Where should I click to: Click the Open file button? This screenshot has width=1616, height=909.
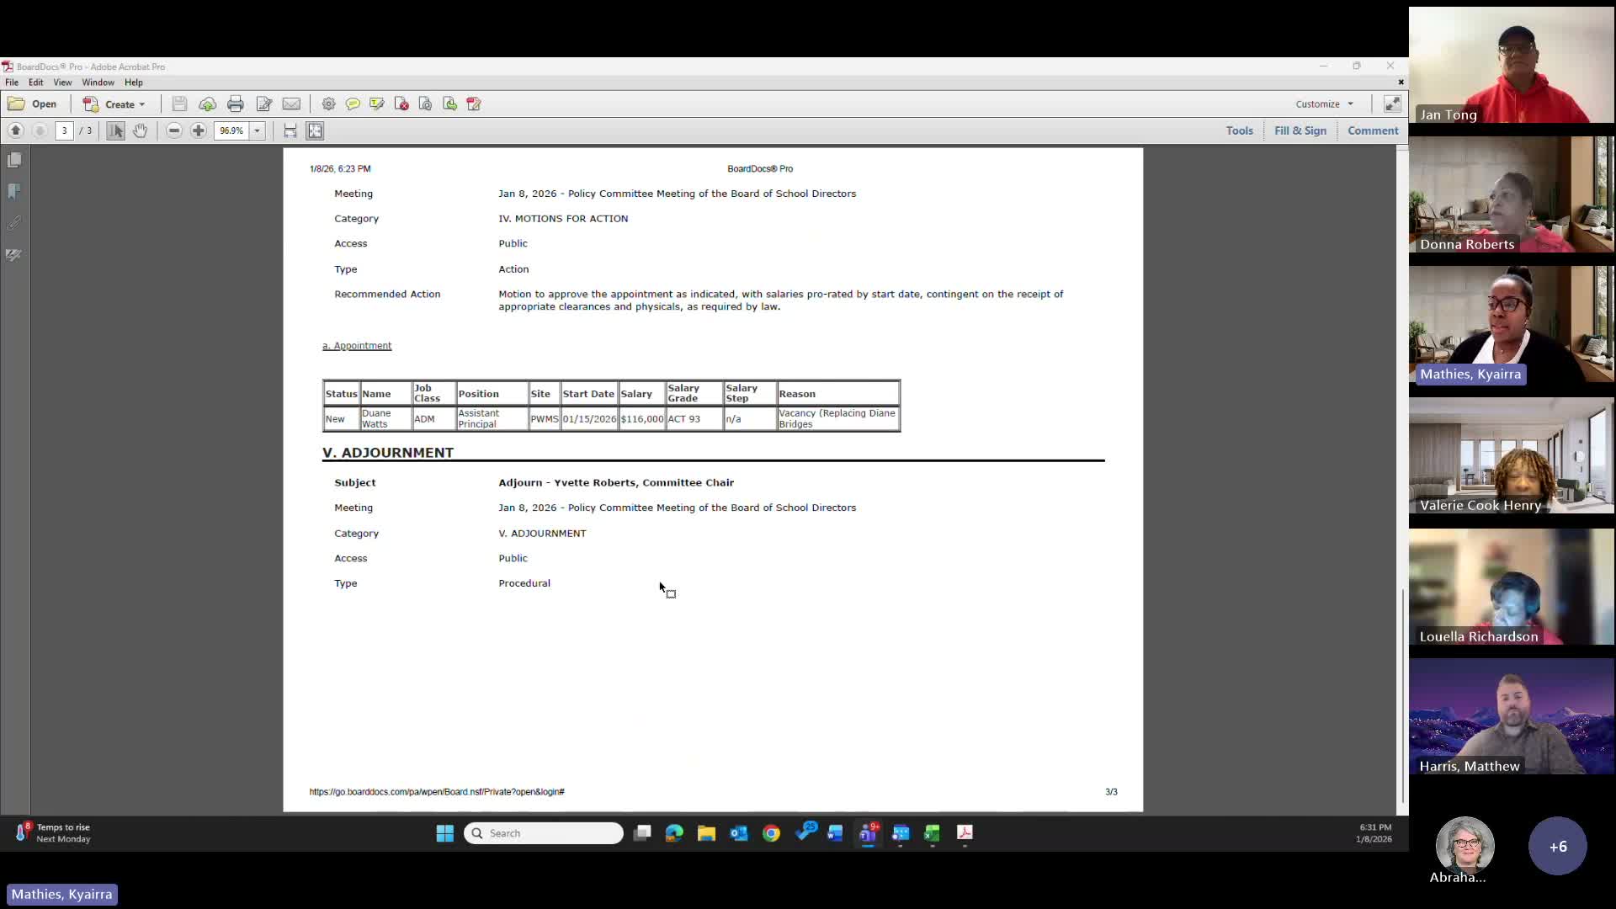(x=33, y=104)
